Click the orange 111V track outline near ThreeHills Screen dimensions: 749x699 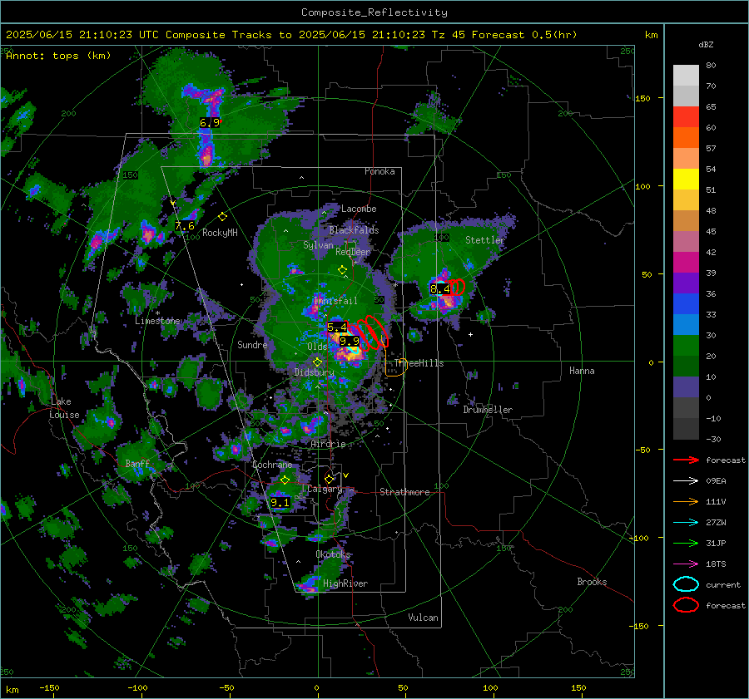click(396, 367)
